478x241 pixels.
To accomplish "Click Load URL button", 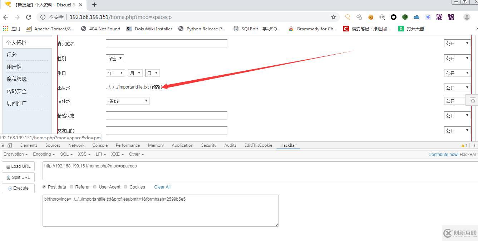I will coord(18,166).
